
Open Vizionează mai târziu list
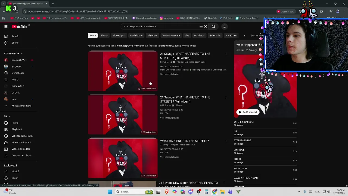point(22,136)
